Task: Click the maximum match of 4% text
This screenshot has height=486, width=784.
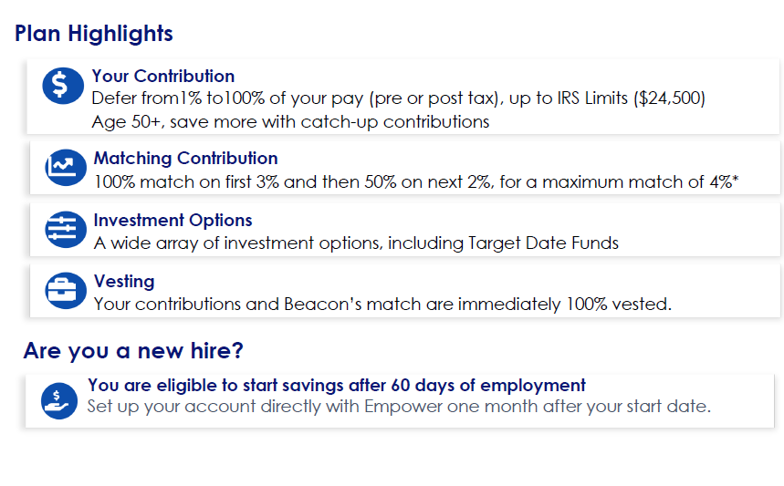Action: [640, 181]
